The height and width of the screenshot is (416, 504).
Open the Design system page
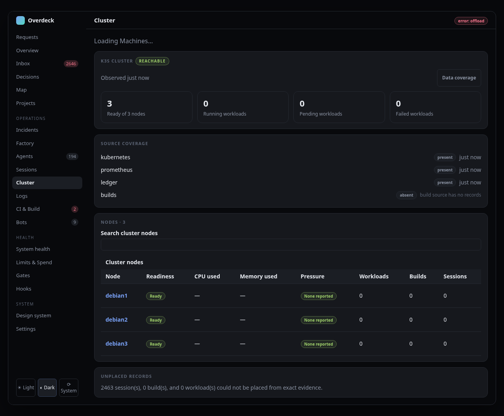[47, 316]
